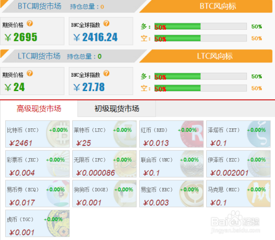Open 红币（RED）market name

coord(154,130)
